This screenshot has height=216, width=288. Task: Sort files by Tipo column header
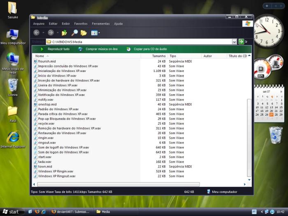pyautogui.click(x=184, y=56)
